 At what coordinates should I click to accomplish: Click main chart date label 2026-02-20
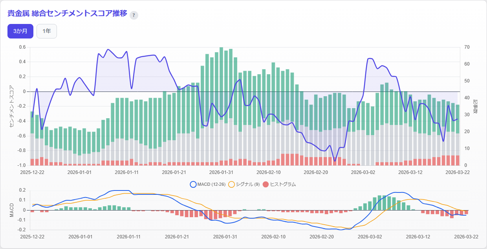pyautogui.click(x=316, y=172)
